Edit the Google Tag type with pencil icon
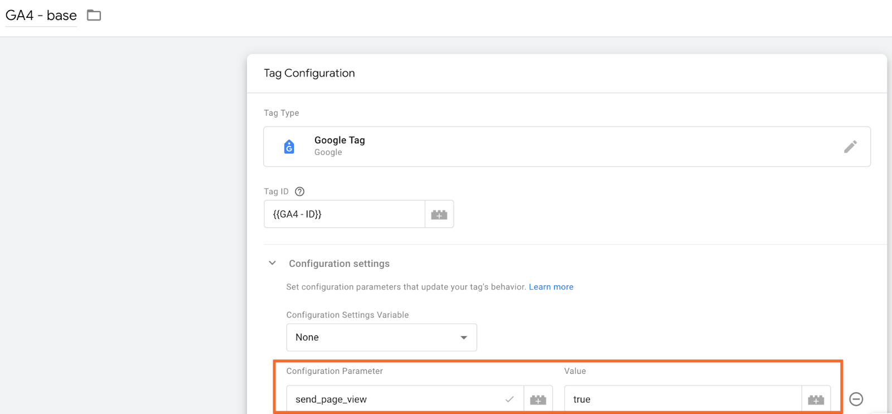 coord(850,147)
